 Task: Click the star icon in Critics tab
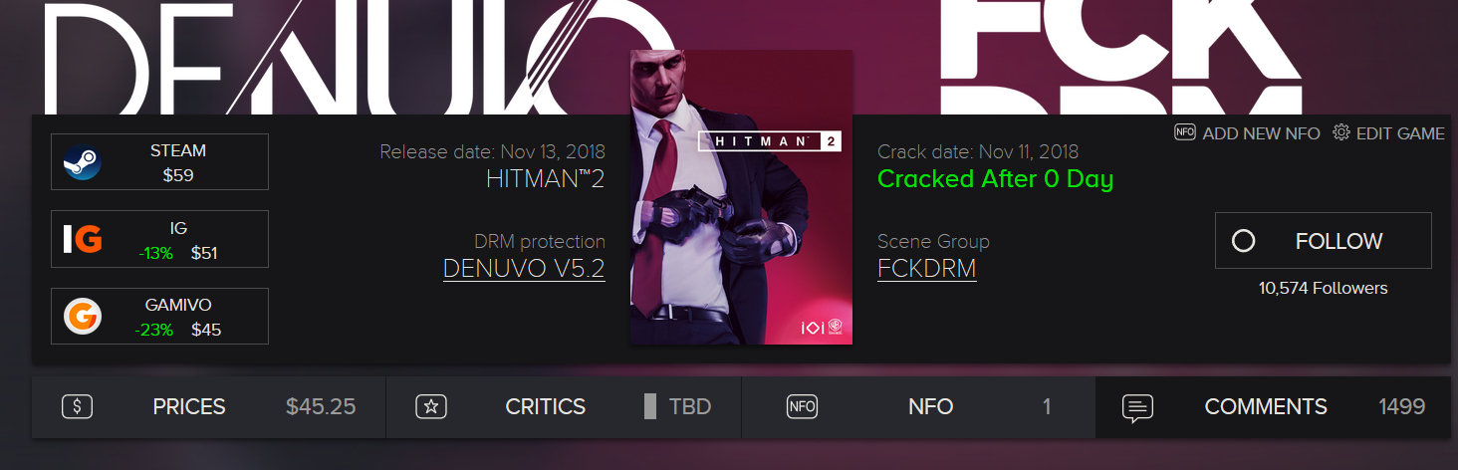432,406
